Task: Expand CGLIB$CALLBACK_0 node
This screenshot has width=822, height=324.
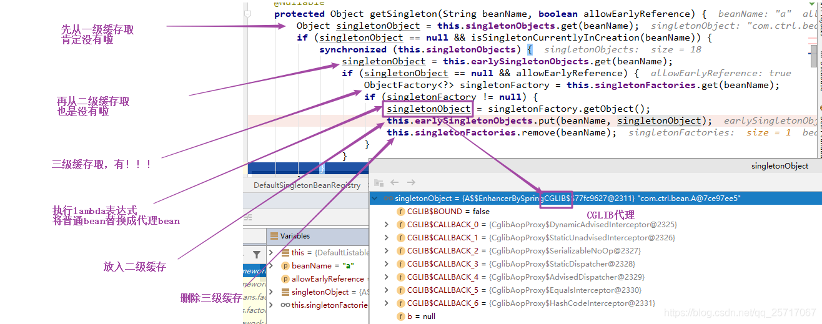Action: pos(387,225)
